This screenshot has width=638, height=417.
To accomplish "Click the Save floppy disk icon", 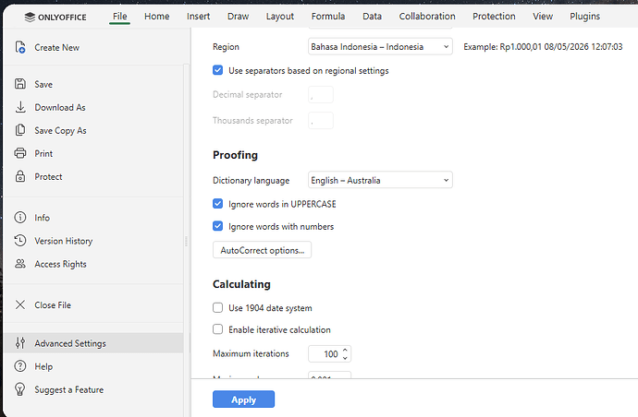I will (x=20, y=84).
